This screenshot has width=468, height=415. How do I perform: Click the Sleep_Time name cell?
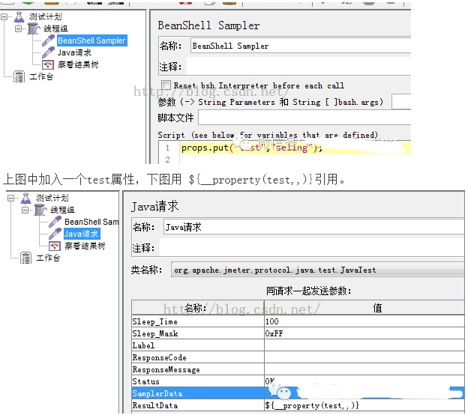198,321
